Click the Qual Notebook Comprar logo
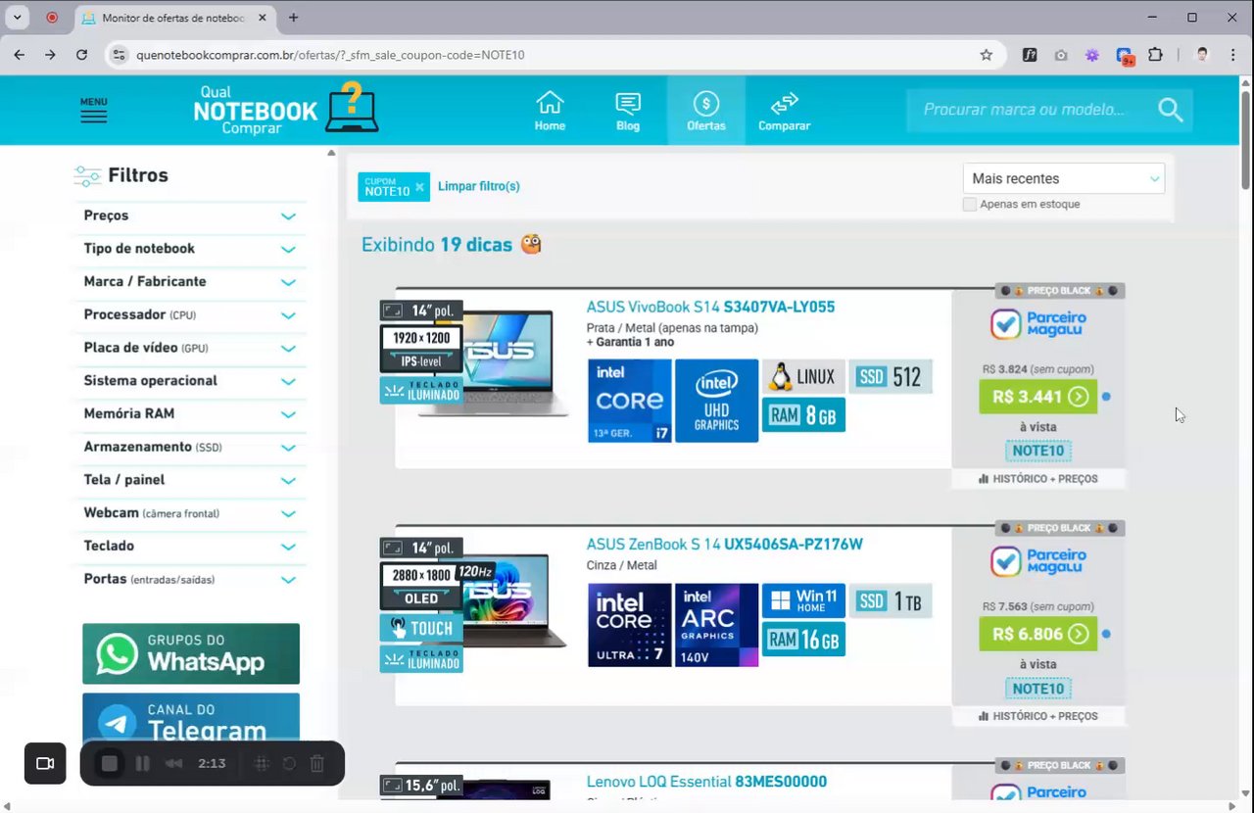 [285, 109]
